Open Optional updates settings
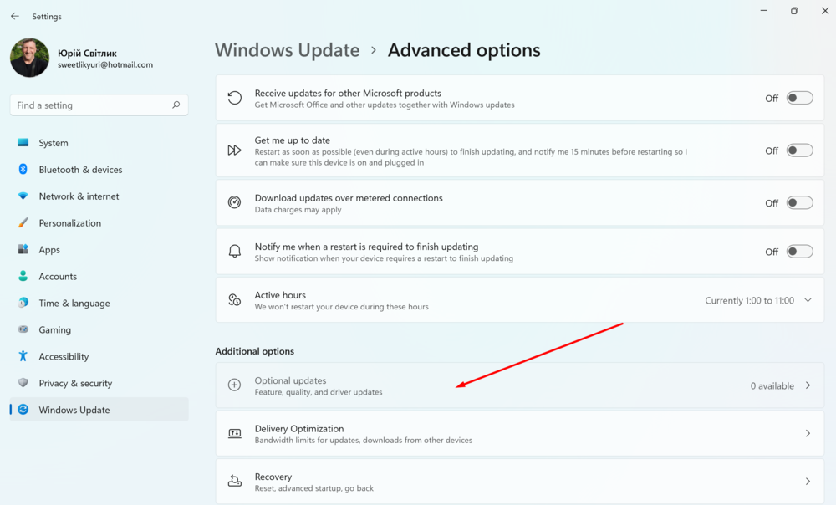 (x=518, y=385)
